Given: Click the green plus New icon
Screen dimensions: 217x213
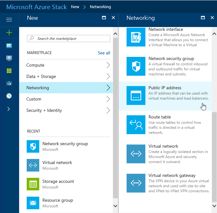Looking at the screenshot, I should 9,33.
